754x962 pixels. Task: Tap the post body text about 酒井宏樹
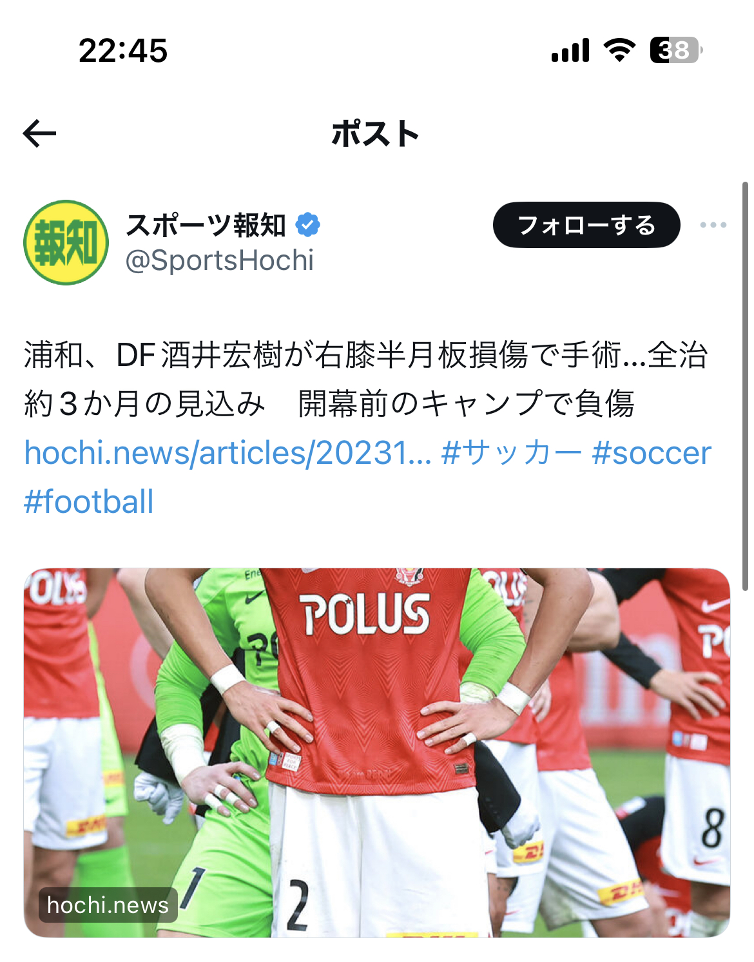pos(366,380)
